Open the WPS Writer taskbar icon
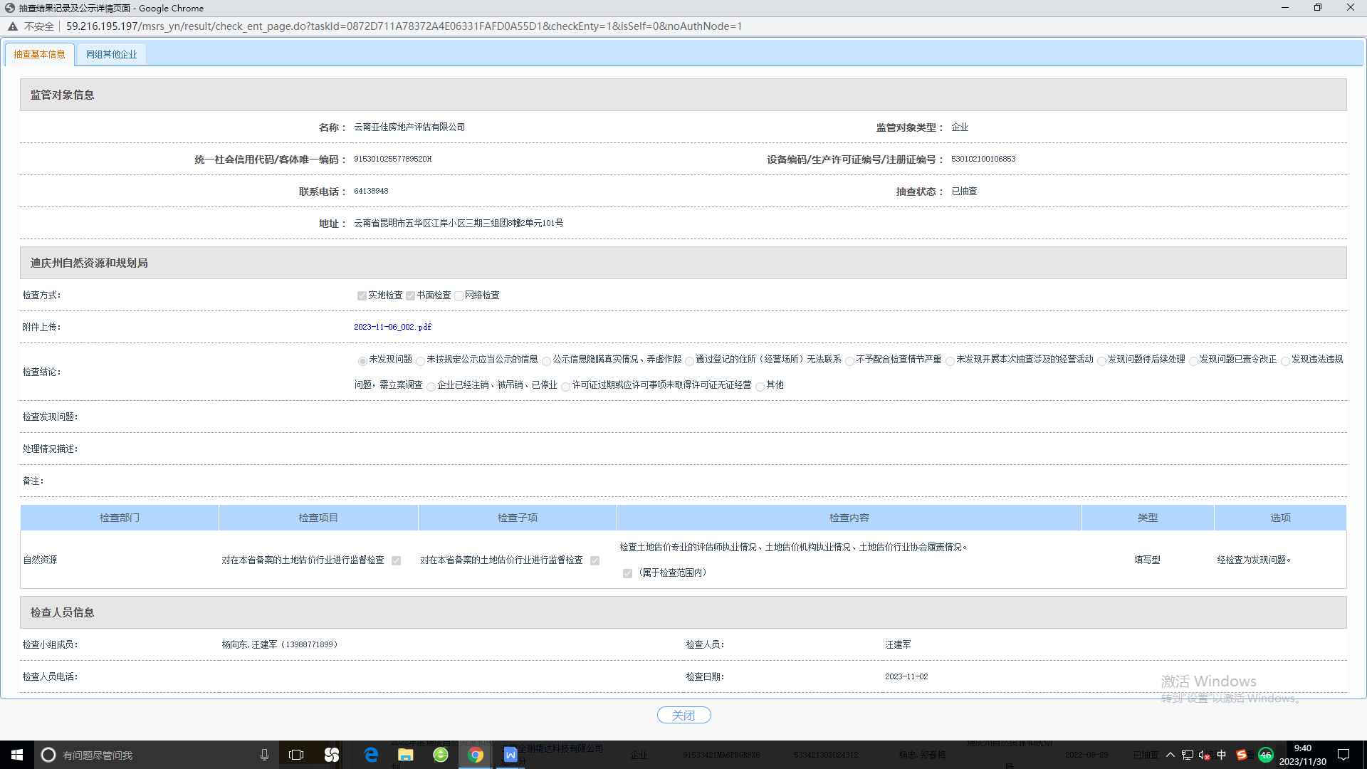The height and width of the screenshot is (769, 1367). click(x=510, y=755)
